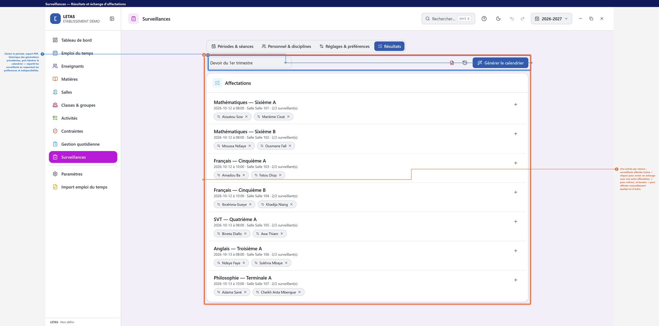The width and height of the screenshot is (659, 326).
Task: Switch to Personnel & disciplines tab
Action: pyautogui.click(x=286, y=46)
